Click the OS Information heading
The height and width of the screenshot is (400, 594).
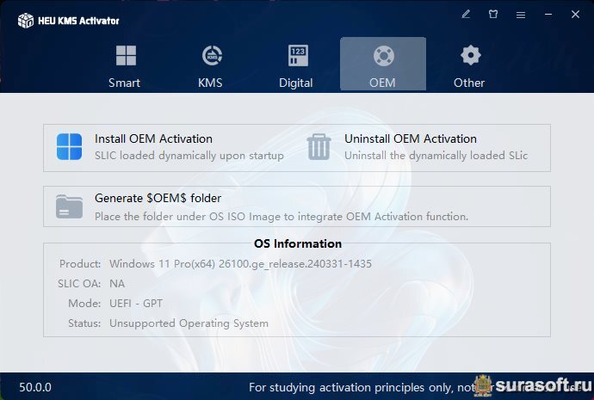tap(298, 243)
